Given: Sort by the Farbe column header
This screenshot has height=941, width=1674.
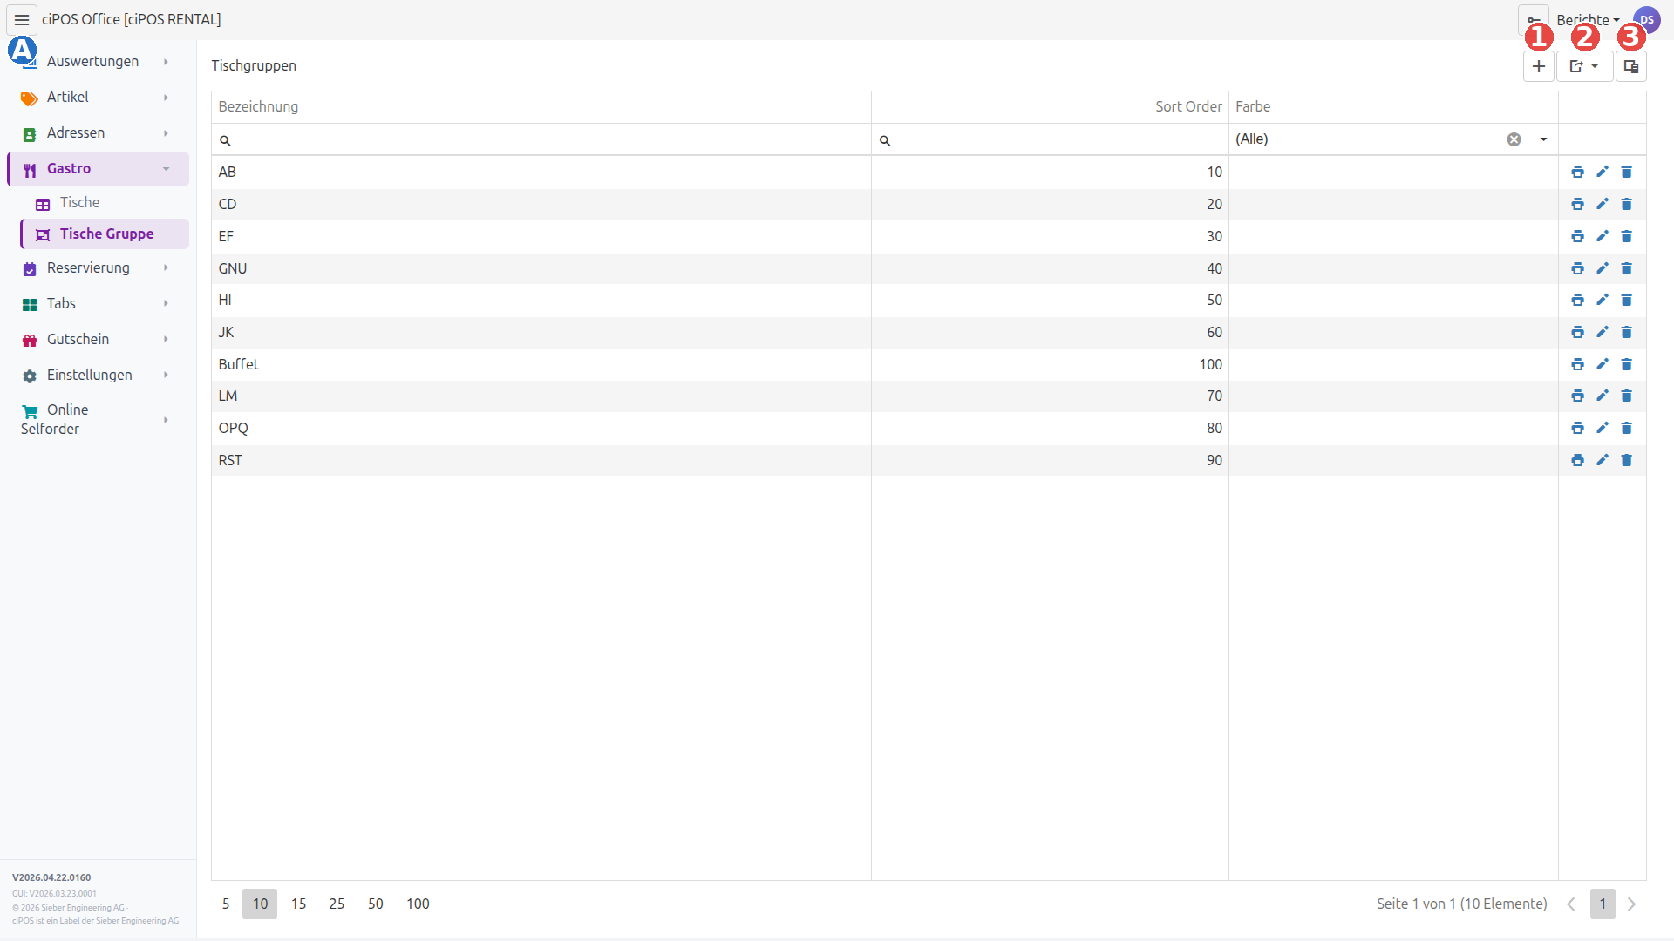Looking at the screenshot, I should 1393,107.
